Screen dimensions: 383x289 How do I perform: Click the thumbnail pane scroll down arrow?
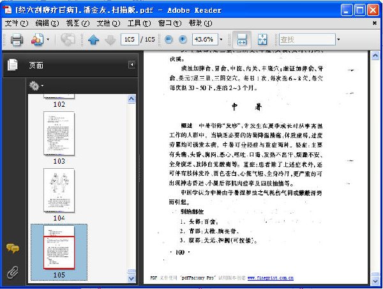131,278
